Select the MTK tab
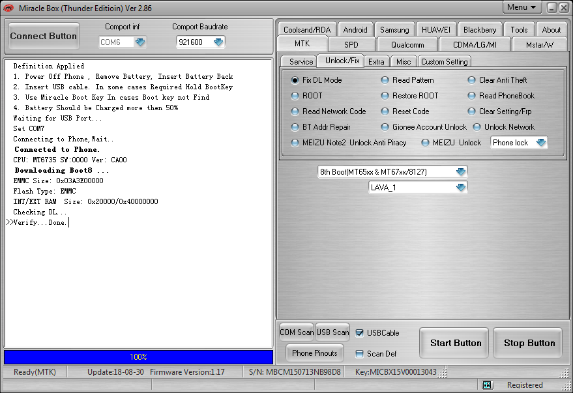This screenshot has height=393, width=573. [x=302, y=44]
